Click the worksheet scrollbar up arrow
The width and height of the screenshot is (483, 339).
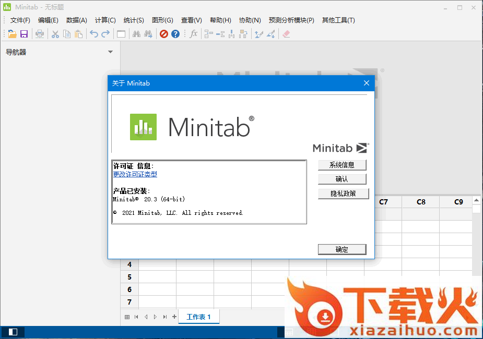coord(476,200)
